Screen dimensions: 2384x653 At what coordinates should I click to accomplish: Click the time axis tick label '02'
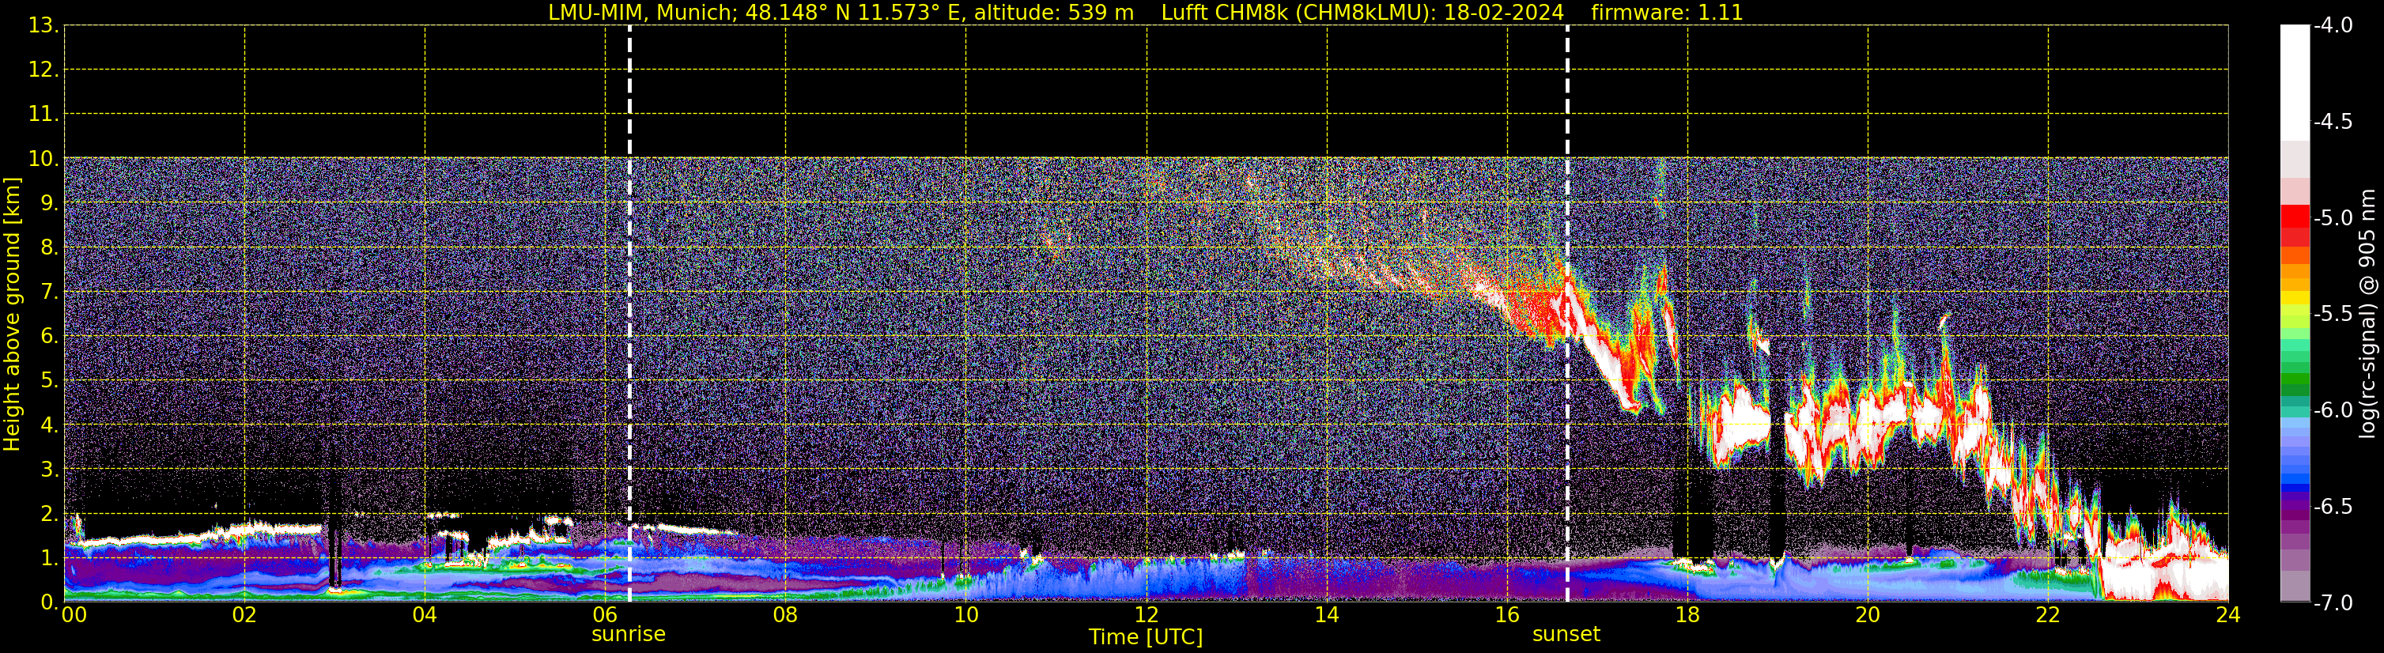click(x=244, y=616)
